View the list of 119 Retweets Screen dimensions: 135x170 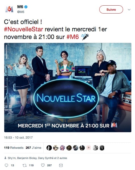click(14, 148)
